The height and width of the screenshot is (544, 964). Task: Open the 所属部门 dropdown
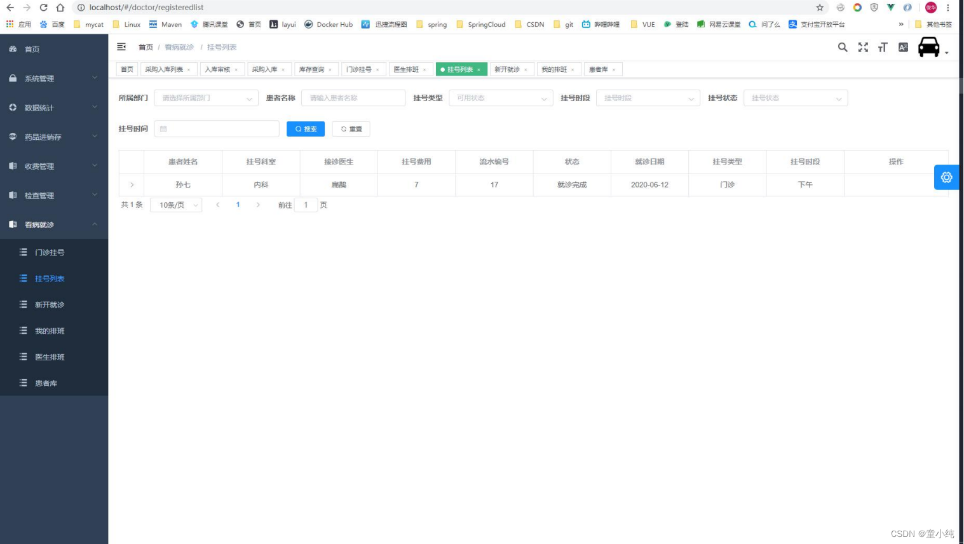tap(207, 98)
